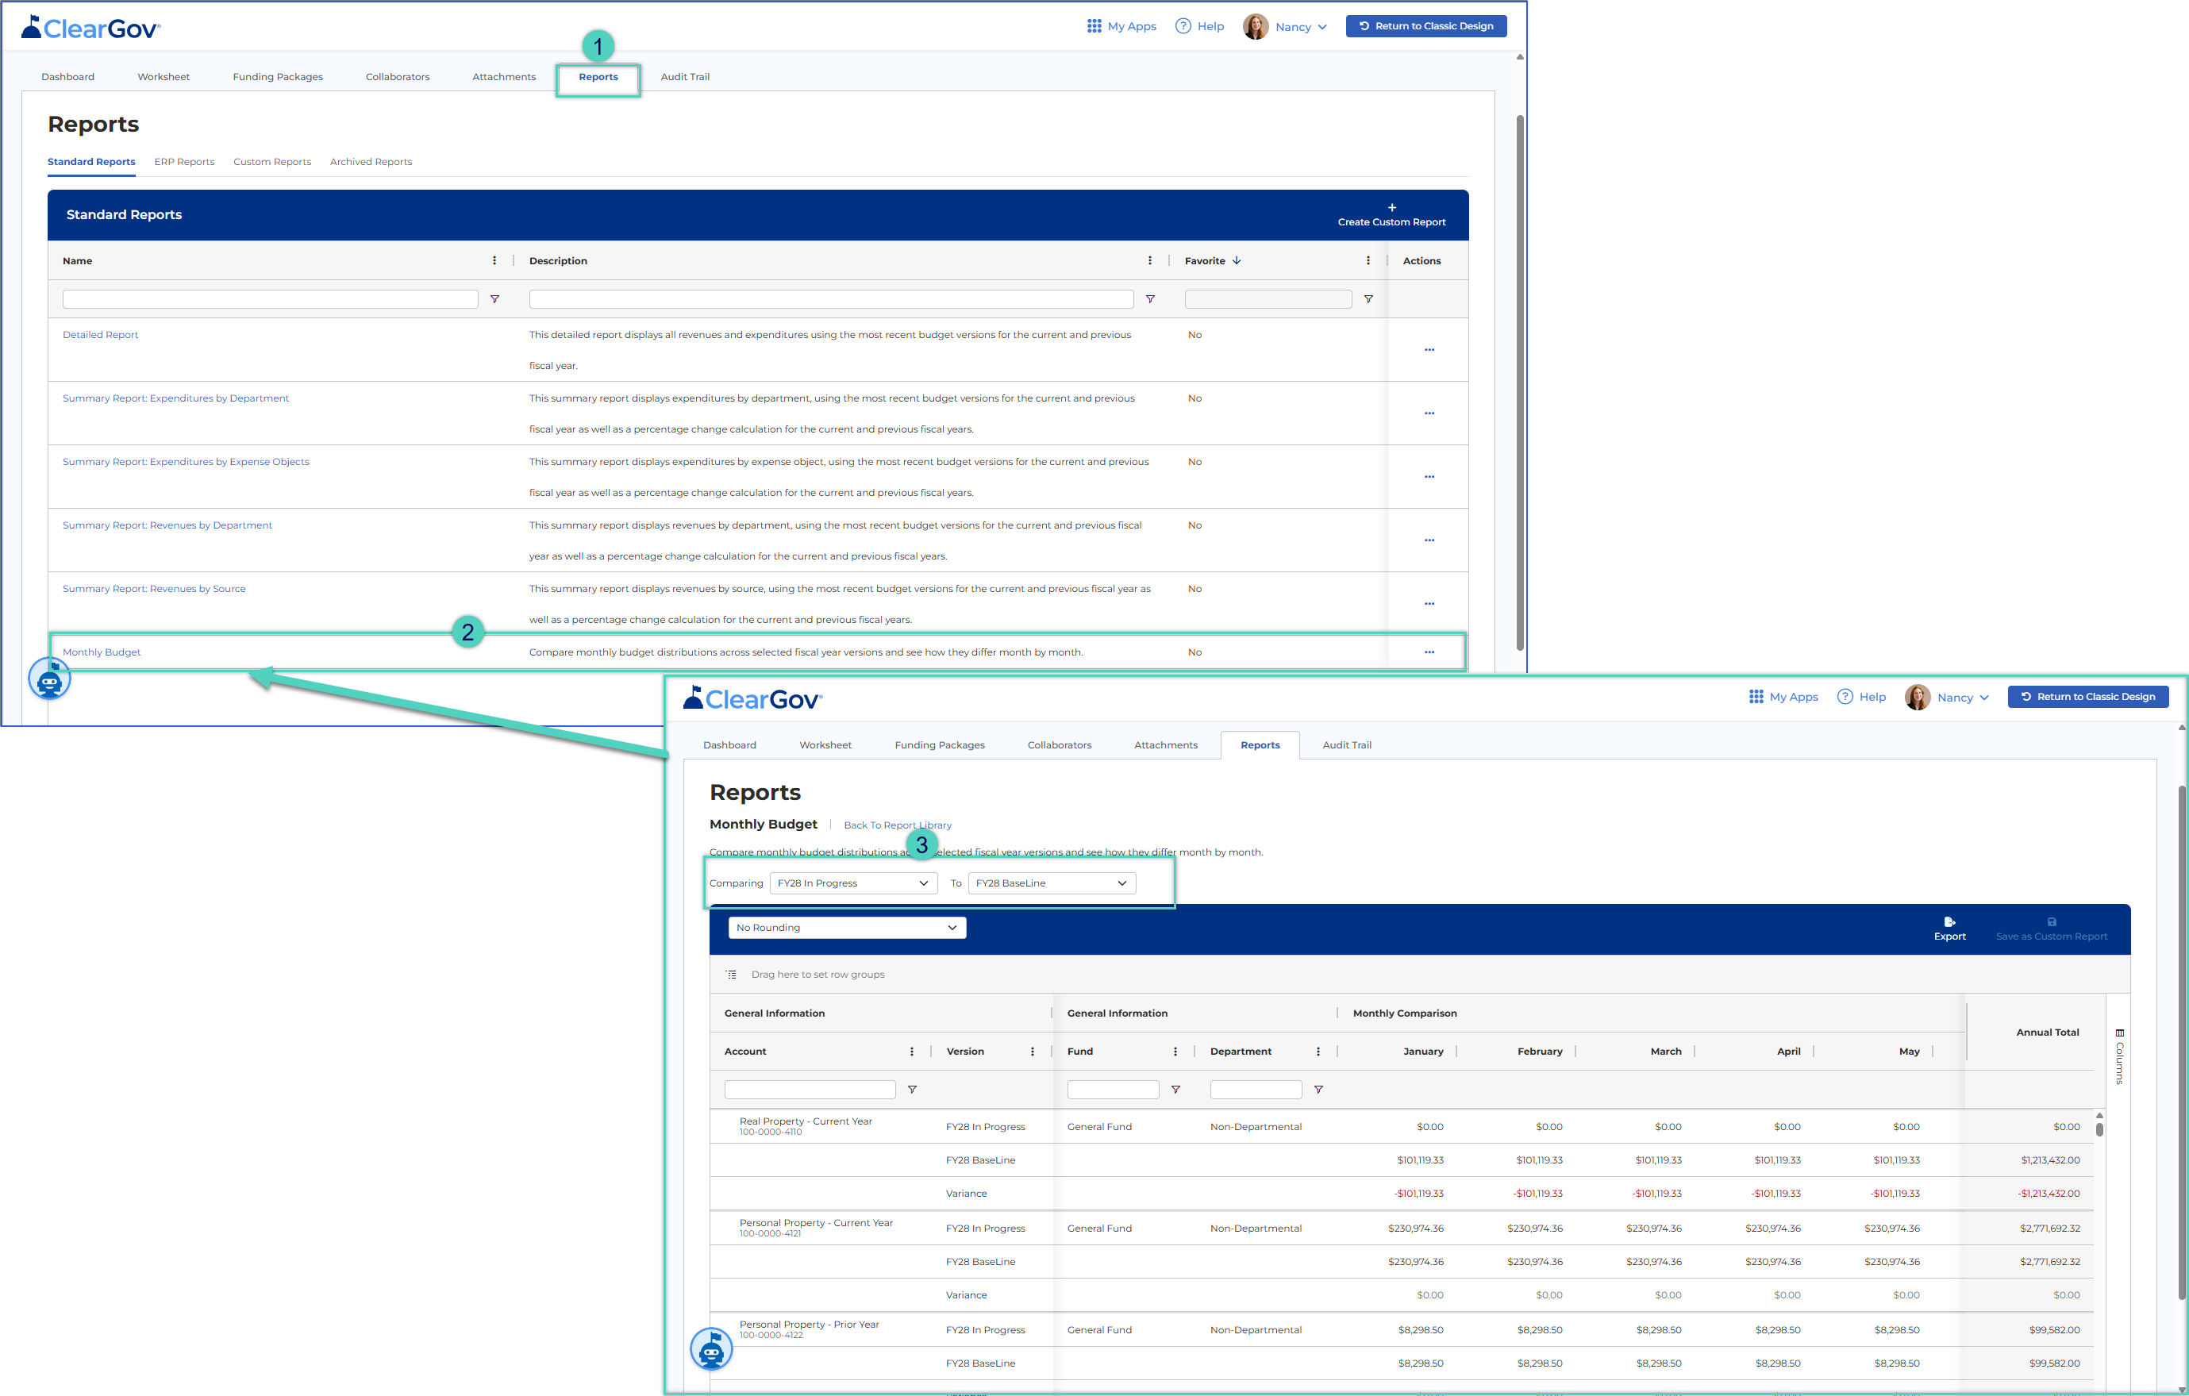
Task: Open actions menu for Monthly Budget row
Action: pyautogui.click(x=1429, y=652)
